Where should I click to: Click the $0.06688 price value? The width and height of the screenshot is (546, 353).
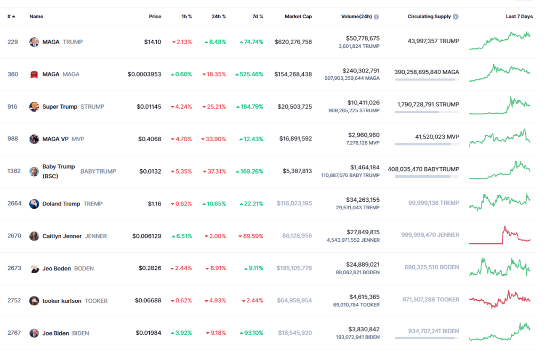[x=148, y=300]
